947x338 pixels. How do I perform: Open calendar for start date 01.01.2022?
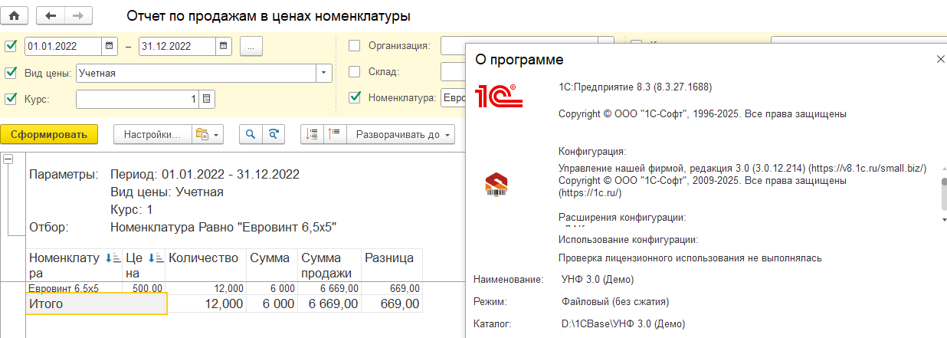coord(109,46)
